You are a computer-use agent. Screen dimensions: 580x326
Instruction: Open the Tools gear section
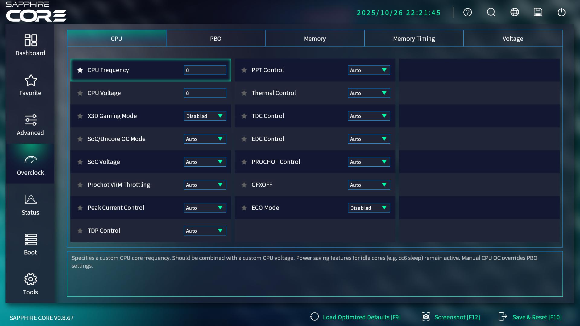30,284
